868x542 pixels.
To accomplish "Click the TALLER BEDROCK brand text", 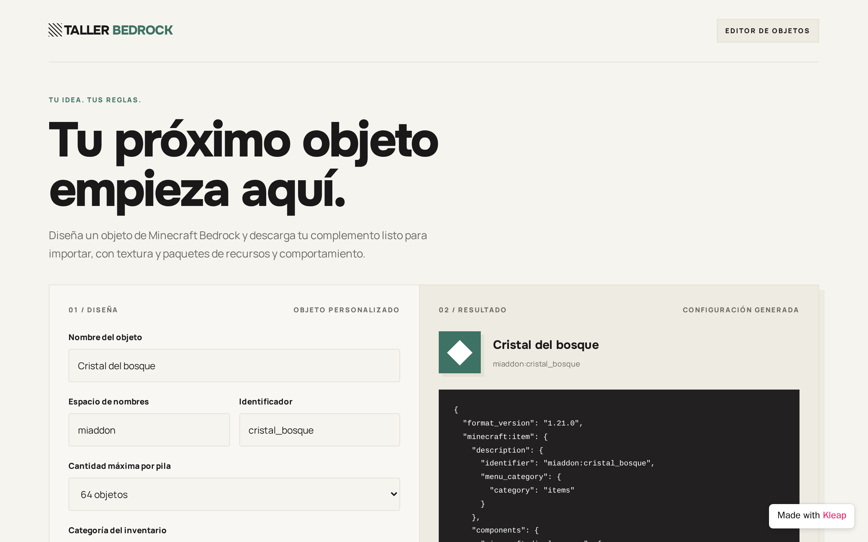I will (x=118, y=30).
